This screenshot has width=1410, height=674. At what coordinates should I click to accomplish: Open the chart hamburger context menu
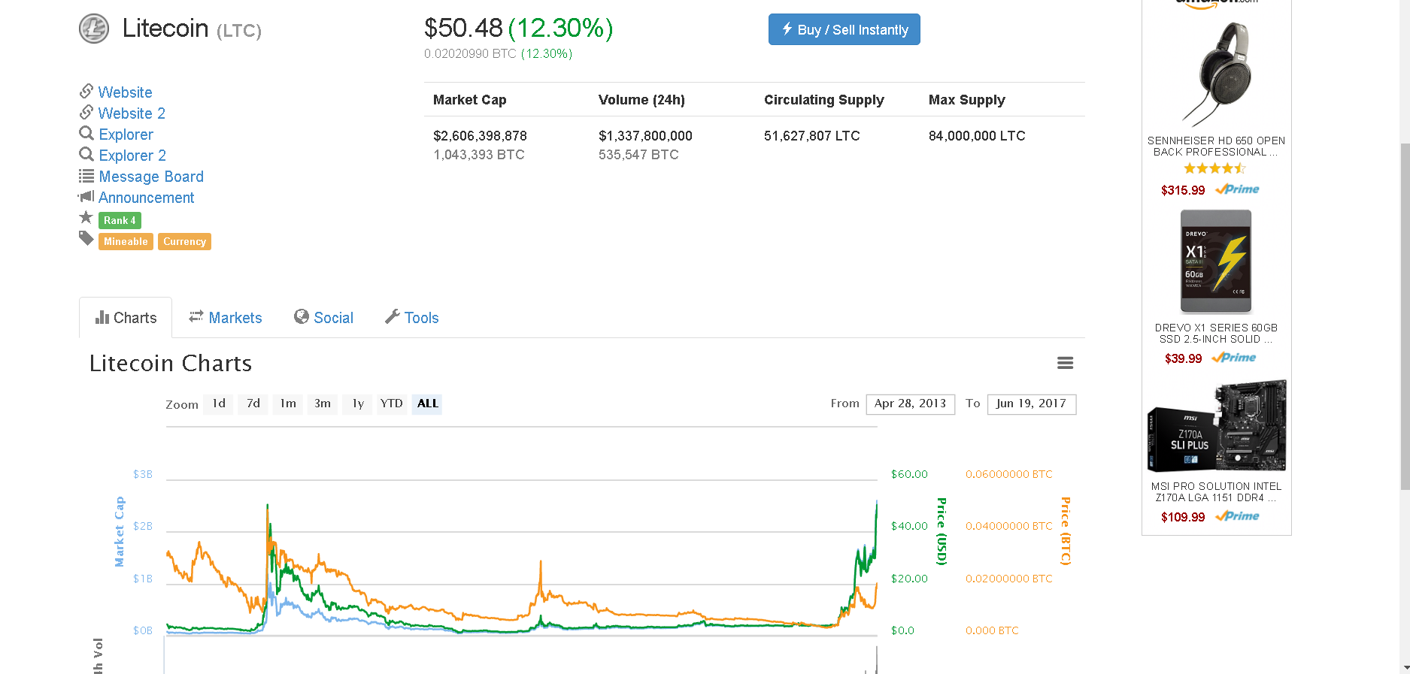(1065, 363)
